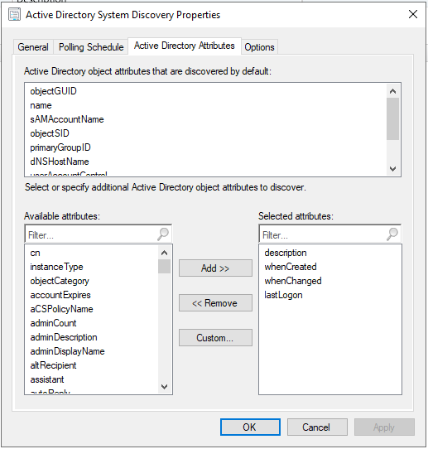Open the Polling Schedule tab
This screenshot has height=449, width=428.
coord(91,47)
